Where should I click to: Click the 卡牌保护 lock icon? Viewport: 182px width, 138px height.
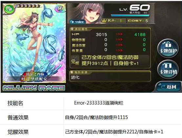click(168, 48)
